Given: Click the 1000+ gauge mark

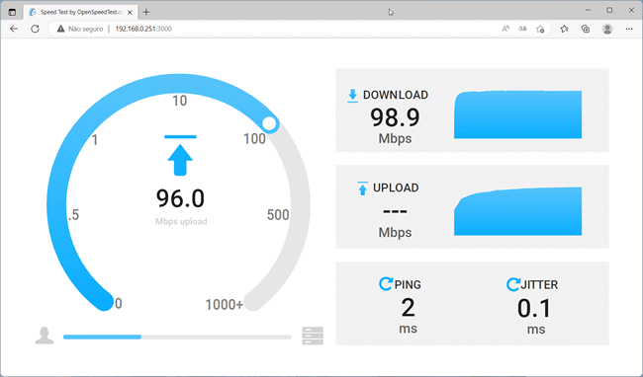Looking at the screenshot, I should (x=224, y=305).
